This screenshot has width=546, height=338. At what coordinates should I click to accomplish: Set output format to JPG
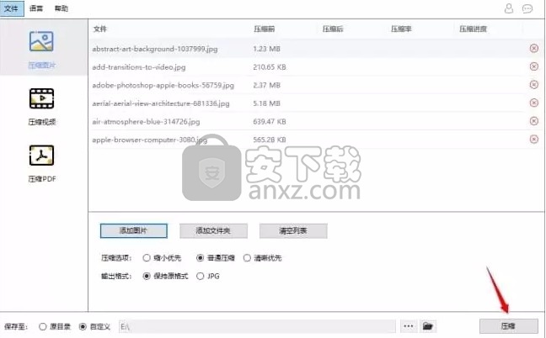[200, 275]
